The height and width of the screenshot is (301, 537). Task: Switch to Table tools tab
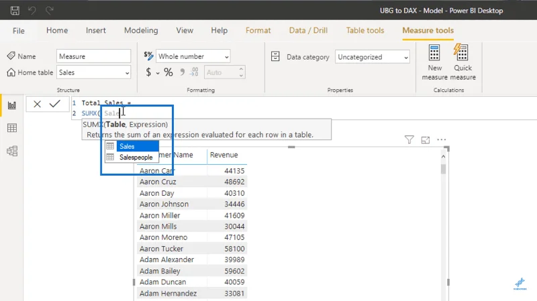point(365,30)
